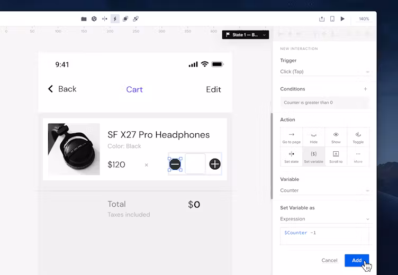
Task: Choose the Set variable action
Action: click(314, 157)
